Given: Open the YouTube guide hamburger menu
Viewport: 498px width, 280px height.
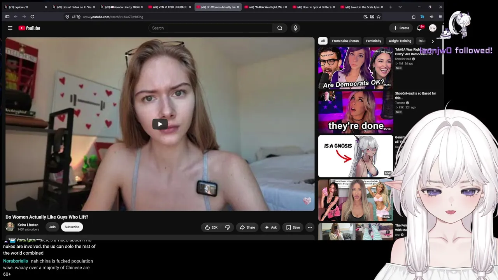Looking at the screenshot, I should pyautogui.click(x=10, y=28).
